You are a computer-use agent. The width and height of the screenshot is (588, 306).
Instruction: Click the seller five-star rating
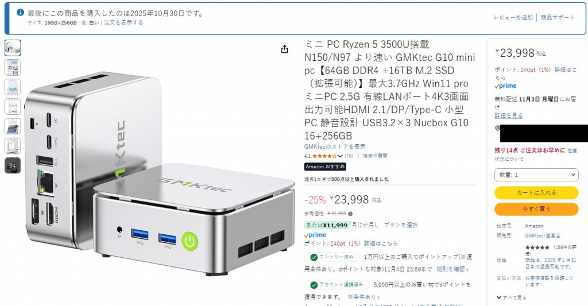(x=537, y=247)
